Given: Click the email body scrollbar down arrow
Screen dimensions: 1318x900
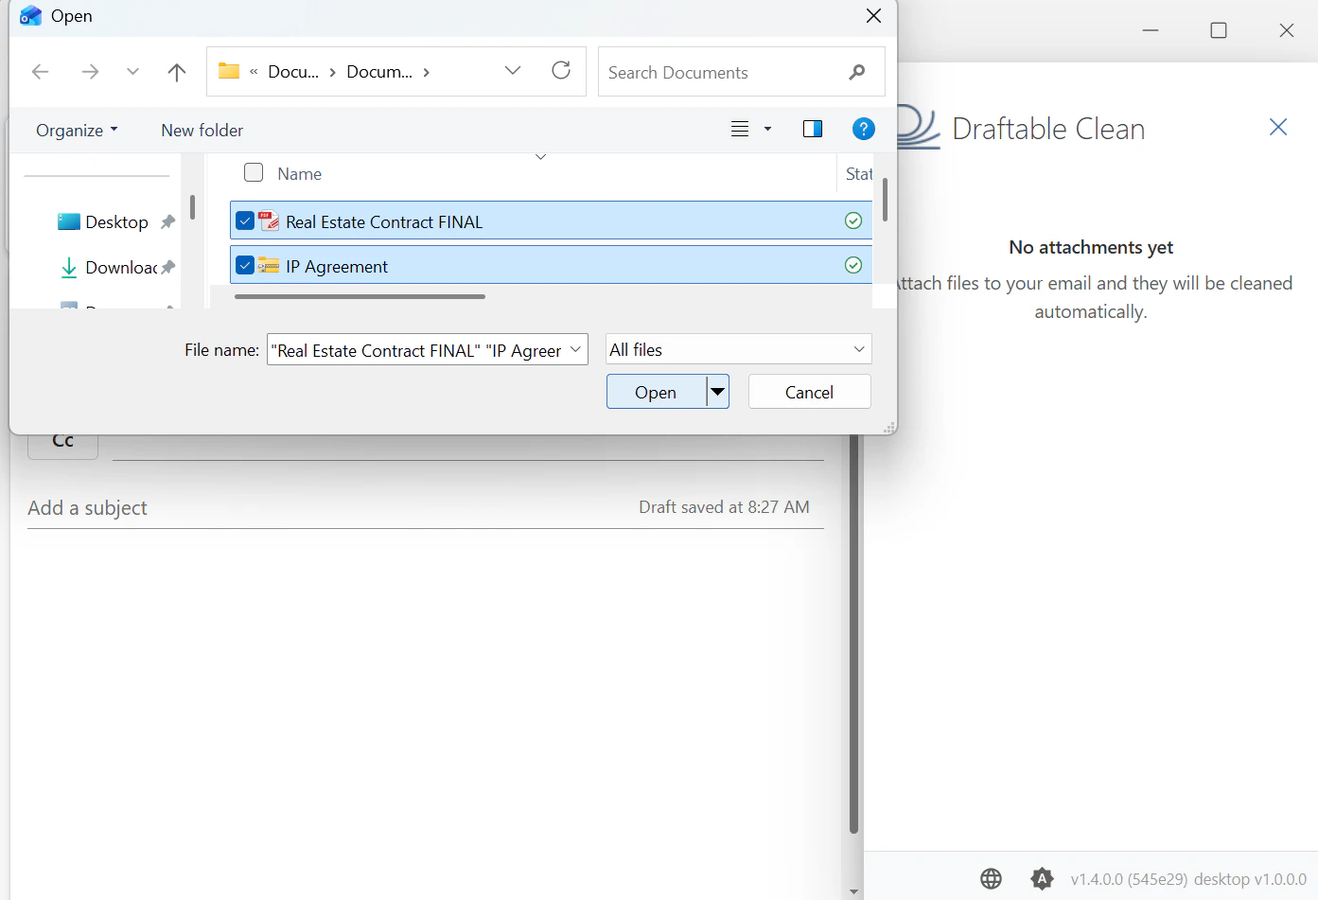Looking at the screenshot, I should [x=853, y=891].
